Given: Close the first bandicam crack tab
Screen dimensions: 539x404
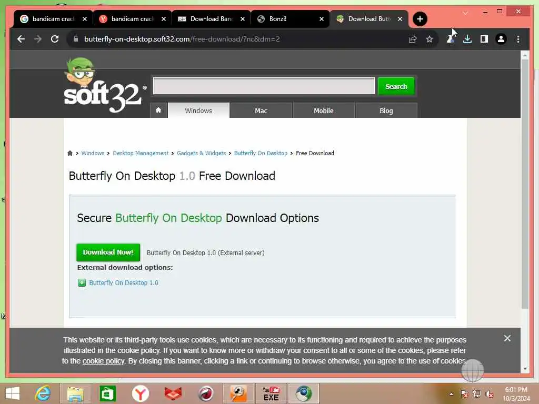Looking at the screenshot, I should (85, 19).
